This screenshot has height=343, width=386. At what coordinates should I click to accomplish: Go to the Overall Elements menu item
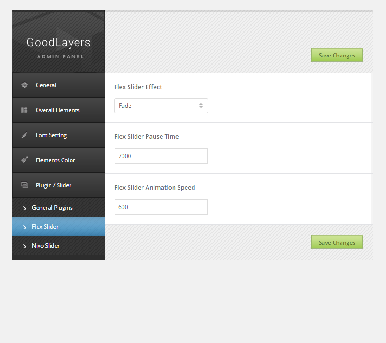pyautogui.click(x=58, y=110)
